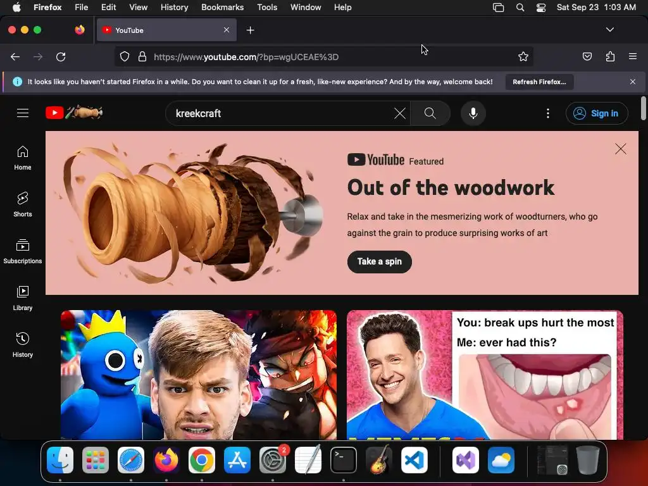Screen dimensions: 648x486
Task: Open Trash from the dock
Action: tap(588, 460)
